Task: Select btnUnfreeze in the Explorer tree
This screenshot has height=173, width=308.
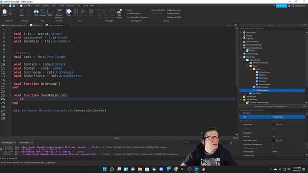Action: click(x=264, y=84)
